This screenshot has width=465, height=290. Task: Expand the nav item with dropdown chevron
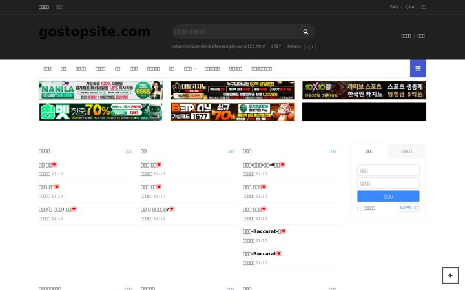[x=190, y=69]
